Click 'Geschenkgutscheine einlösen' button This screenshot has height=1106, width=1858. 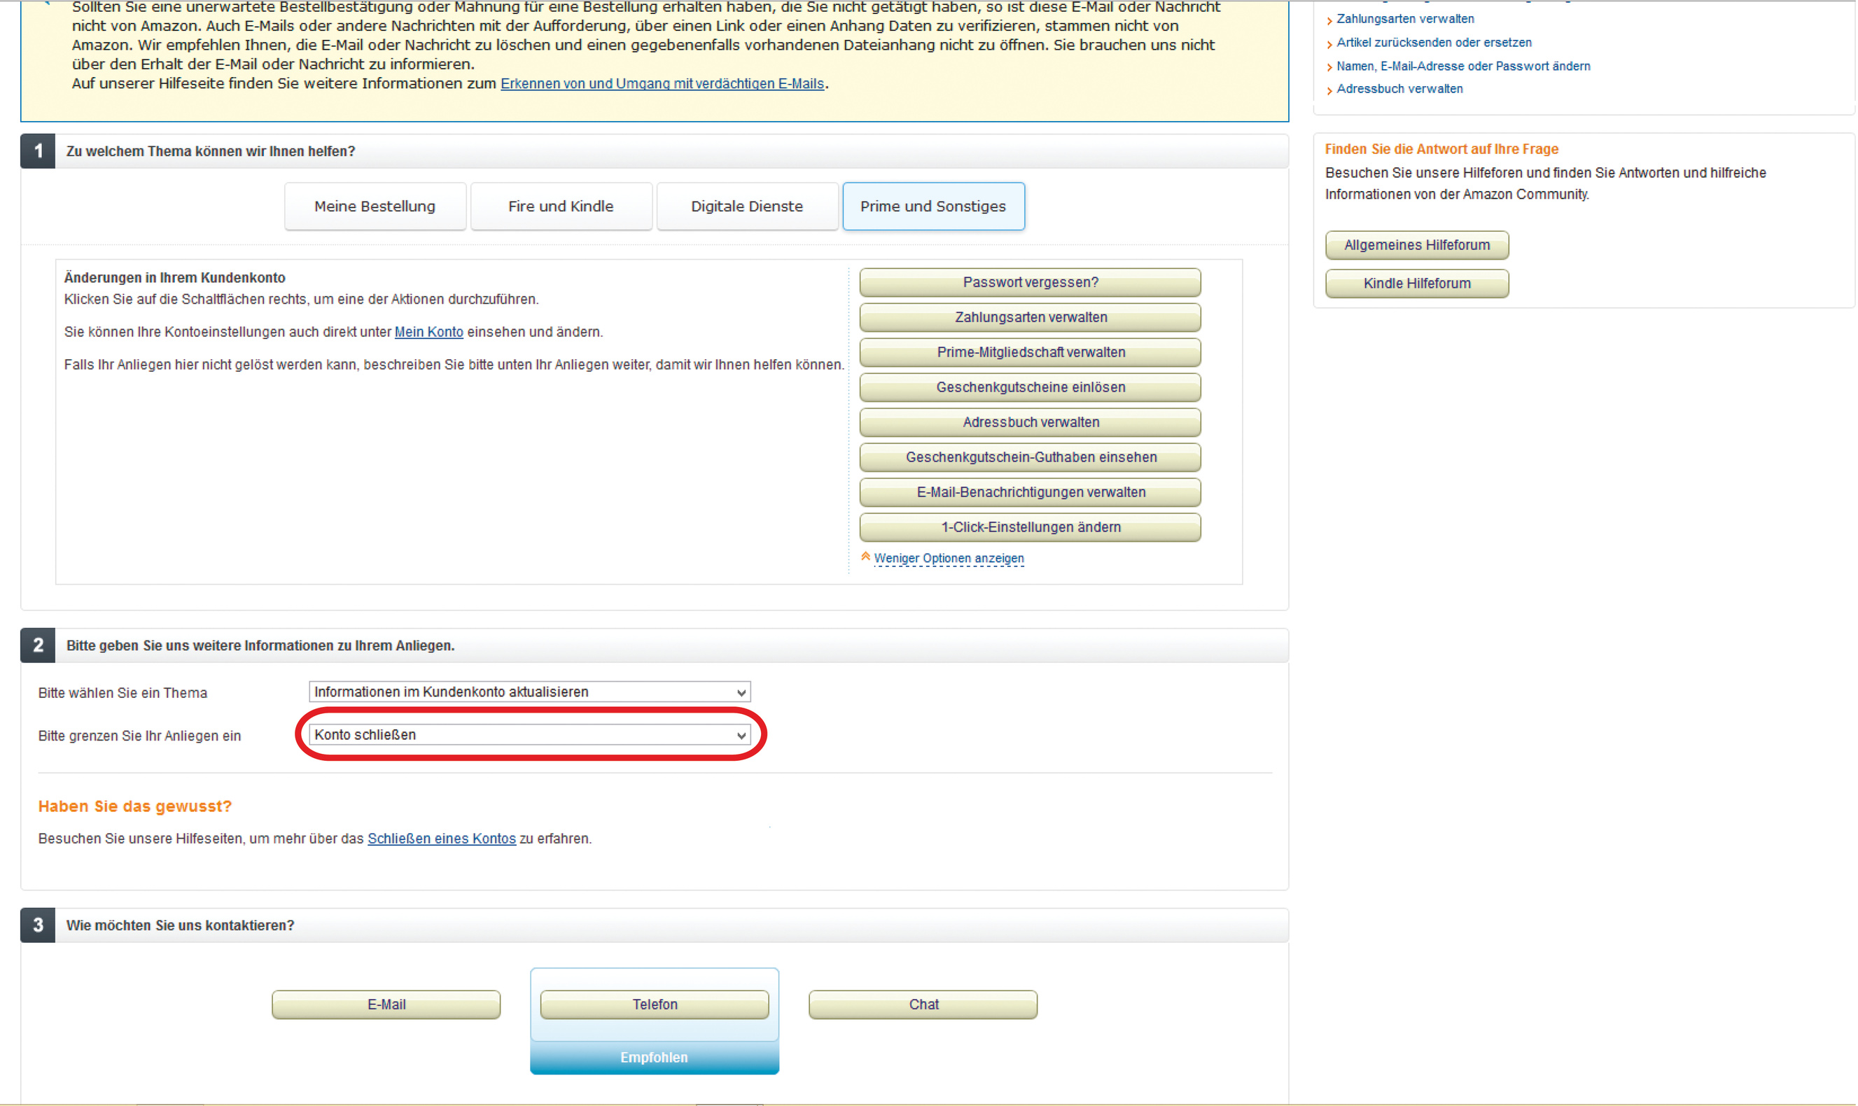coord(1030,388)
